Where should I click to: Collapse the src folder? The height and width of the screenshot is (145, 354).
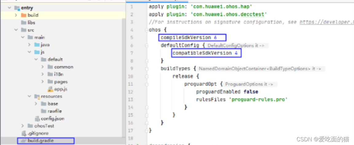click(x=16, y=30)
